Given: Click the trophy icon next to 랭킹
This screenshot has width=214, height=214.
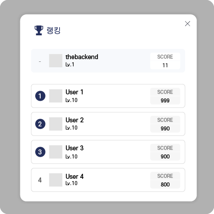Looking at the screenshot, I should click(x=39, y=30).
